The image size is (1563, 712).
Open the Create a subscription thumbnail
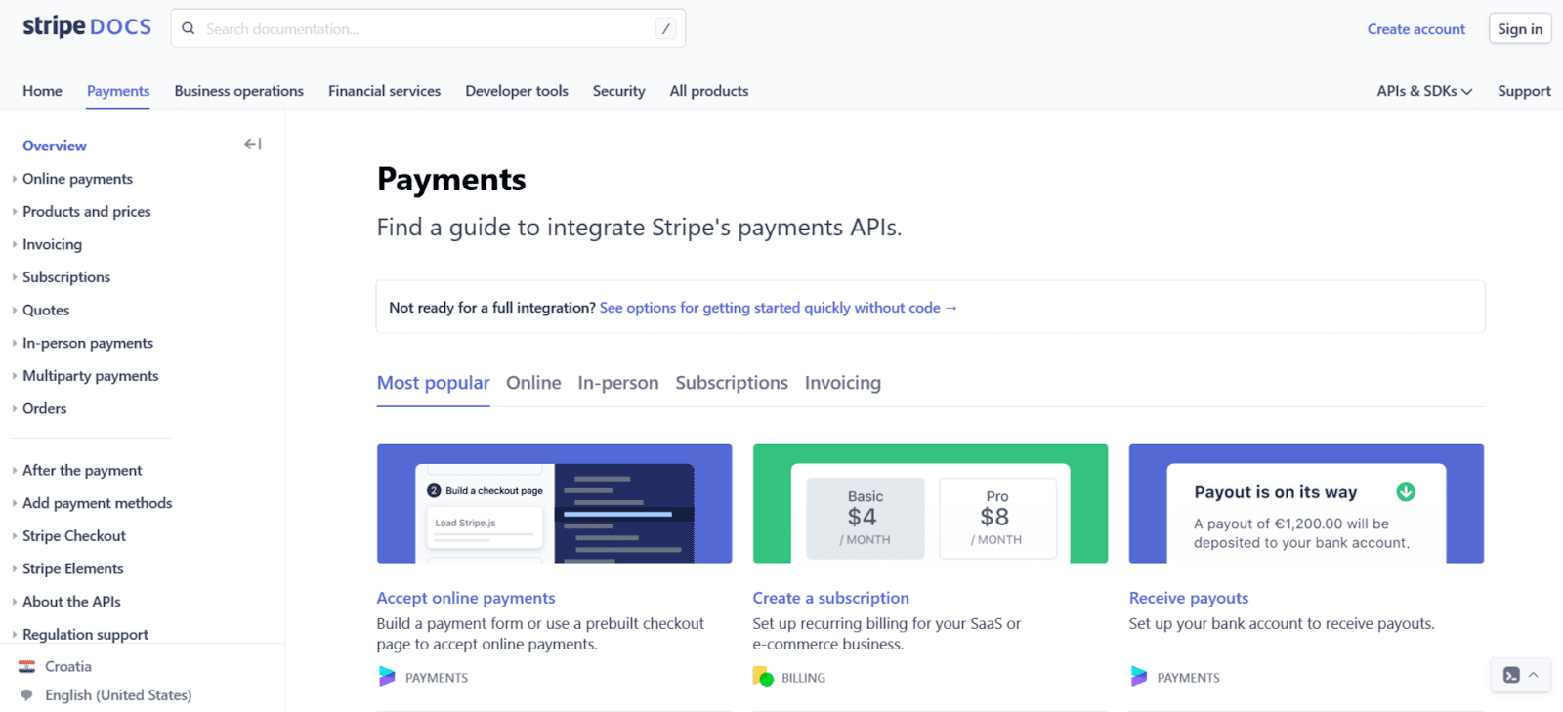[930, 504]
